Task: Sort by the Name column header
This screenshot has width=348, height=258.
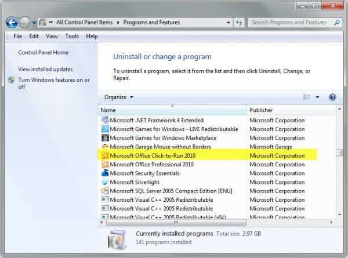Action: (172, 110)
